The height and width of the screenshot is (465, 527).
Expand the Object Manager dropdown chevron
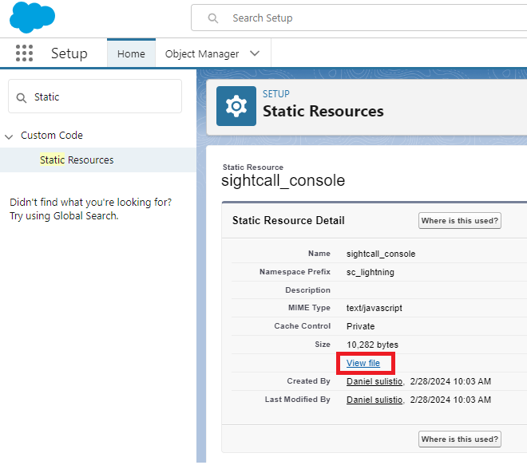point(255,53)
